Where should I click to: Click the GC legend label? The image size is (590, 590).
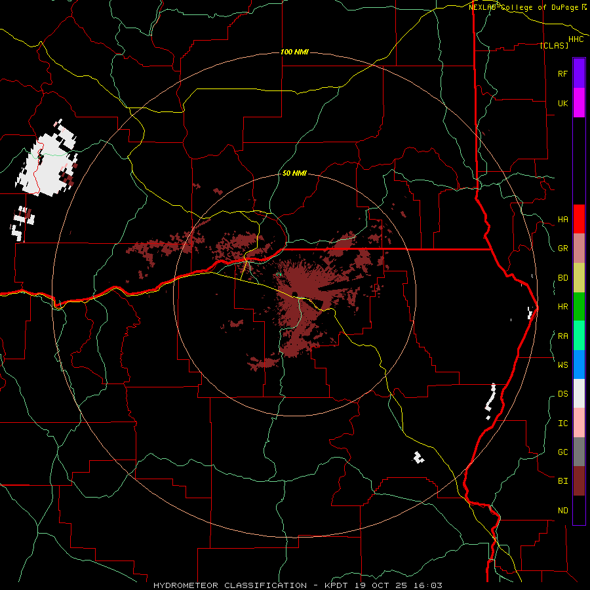pos(562,452)
